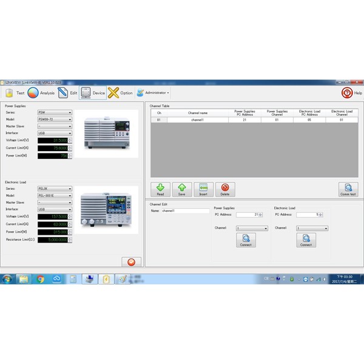Expand the Electronic Load Series dropdown PEL3K

click(x=55, y=189)
